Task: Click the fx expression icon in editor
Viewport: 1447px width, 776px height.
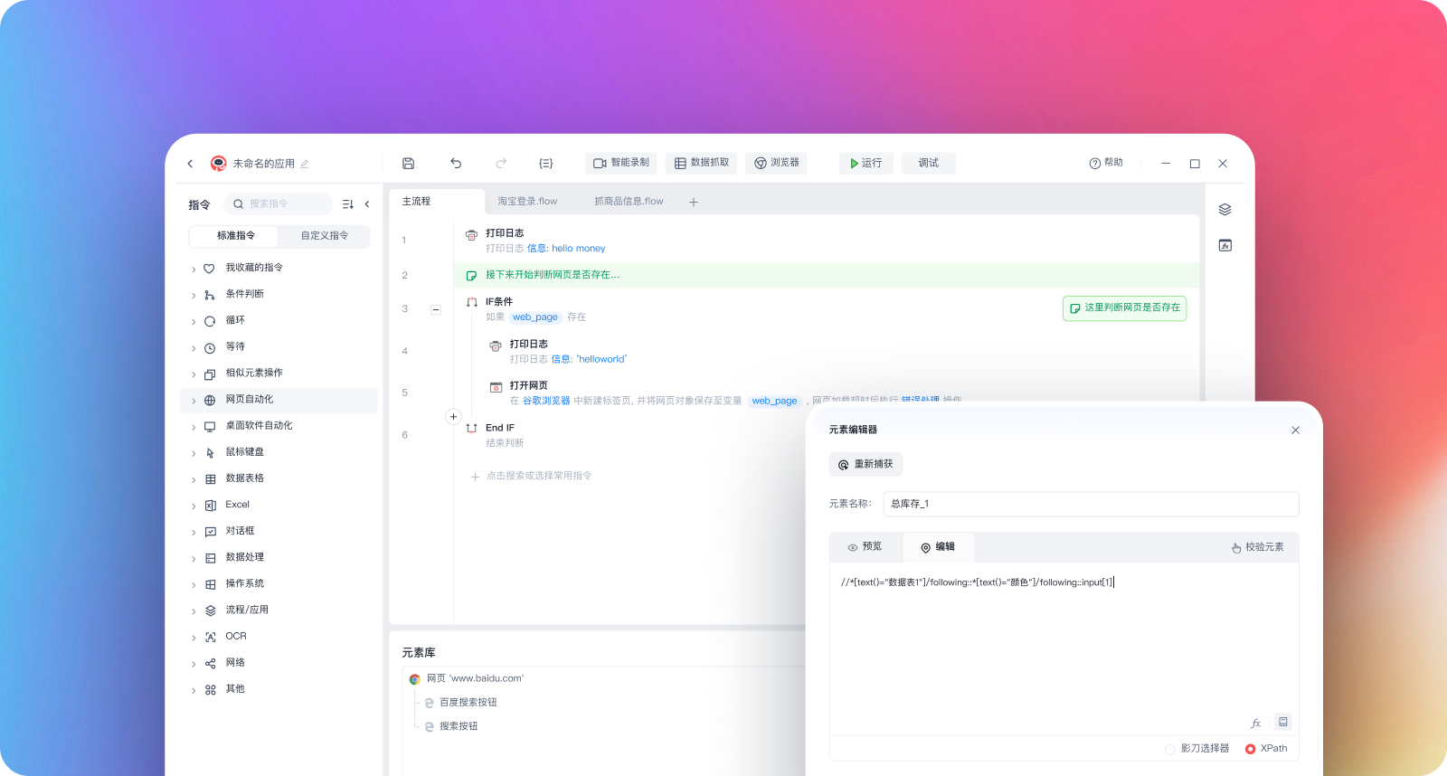Action: point(1255,723)
